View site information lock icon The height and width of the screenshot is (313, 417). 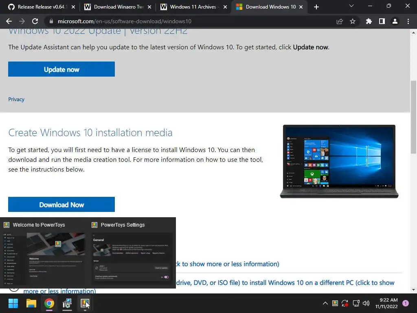(x=51, y=21)
